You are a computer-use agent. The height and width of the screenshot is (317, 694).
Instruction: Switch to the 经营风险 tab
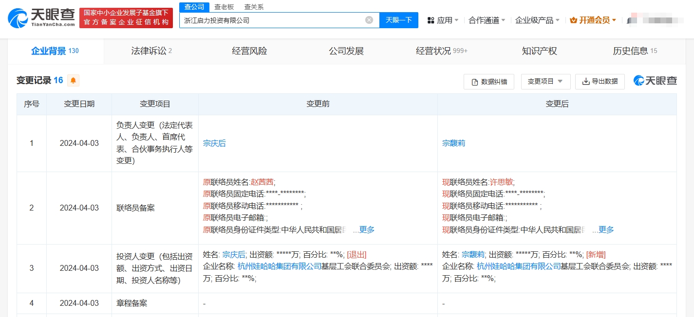point(249,51)
